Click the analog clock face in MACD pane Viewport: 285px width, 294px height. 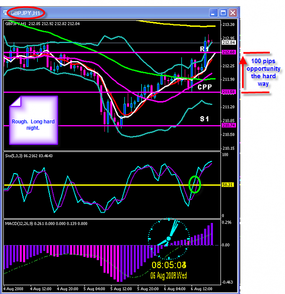[x=169, y=238]
